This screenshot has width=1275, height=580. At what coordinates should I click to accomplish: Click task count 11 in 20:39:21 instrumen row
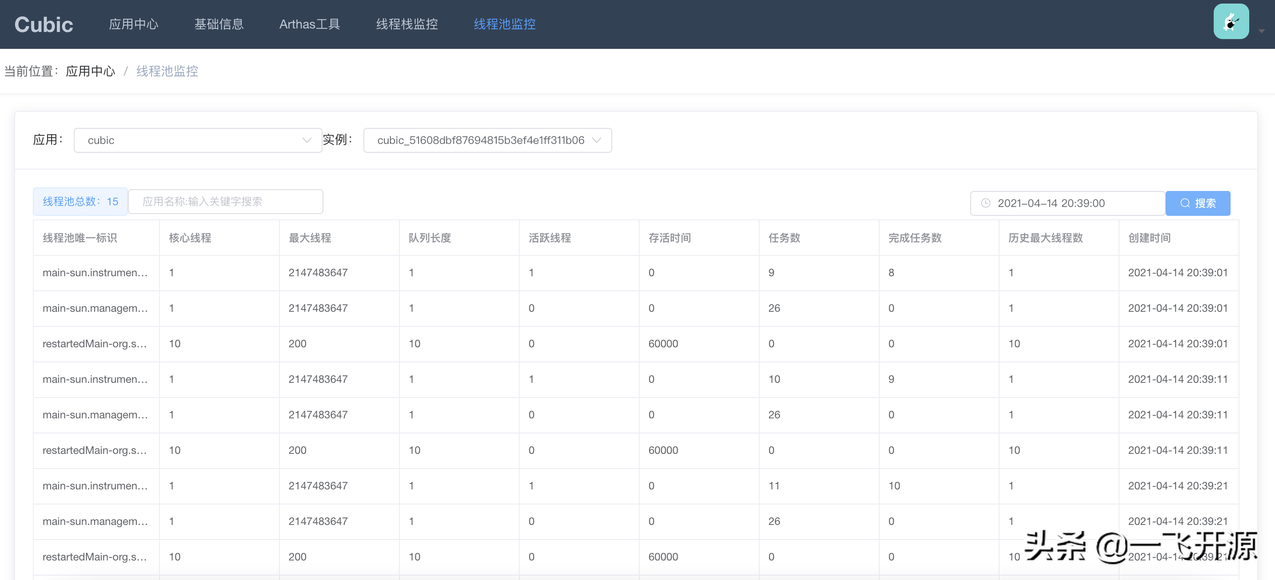pyautogui.click(x=773, y=486)
